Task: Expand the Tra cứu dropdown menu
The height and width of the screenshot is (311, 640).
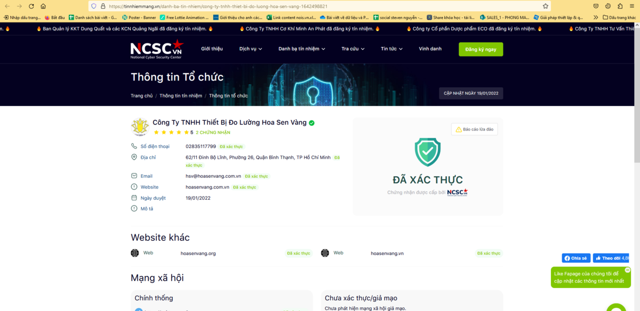Action: click(353, 49)
